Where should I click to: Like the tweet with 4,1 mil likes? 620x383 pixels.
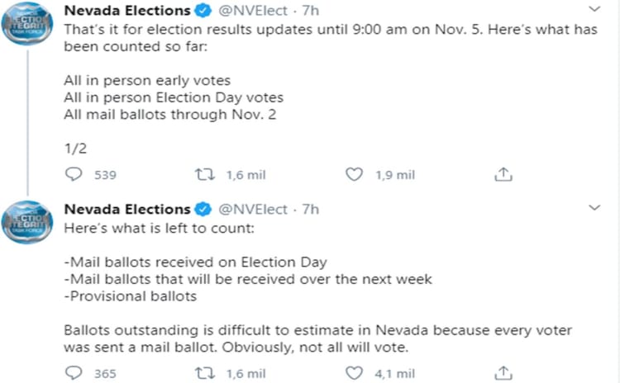click(x=354, y=373)
